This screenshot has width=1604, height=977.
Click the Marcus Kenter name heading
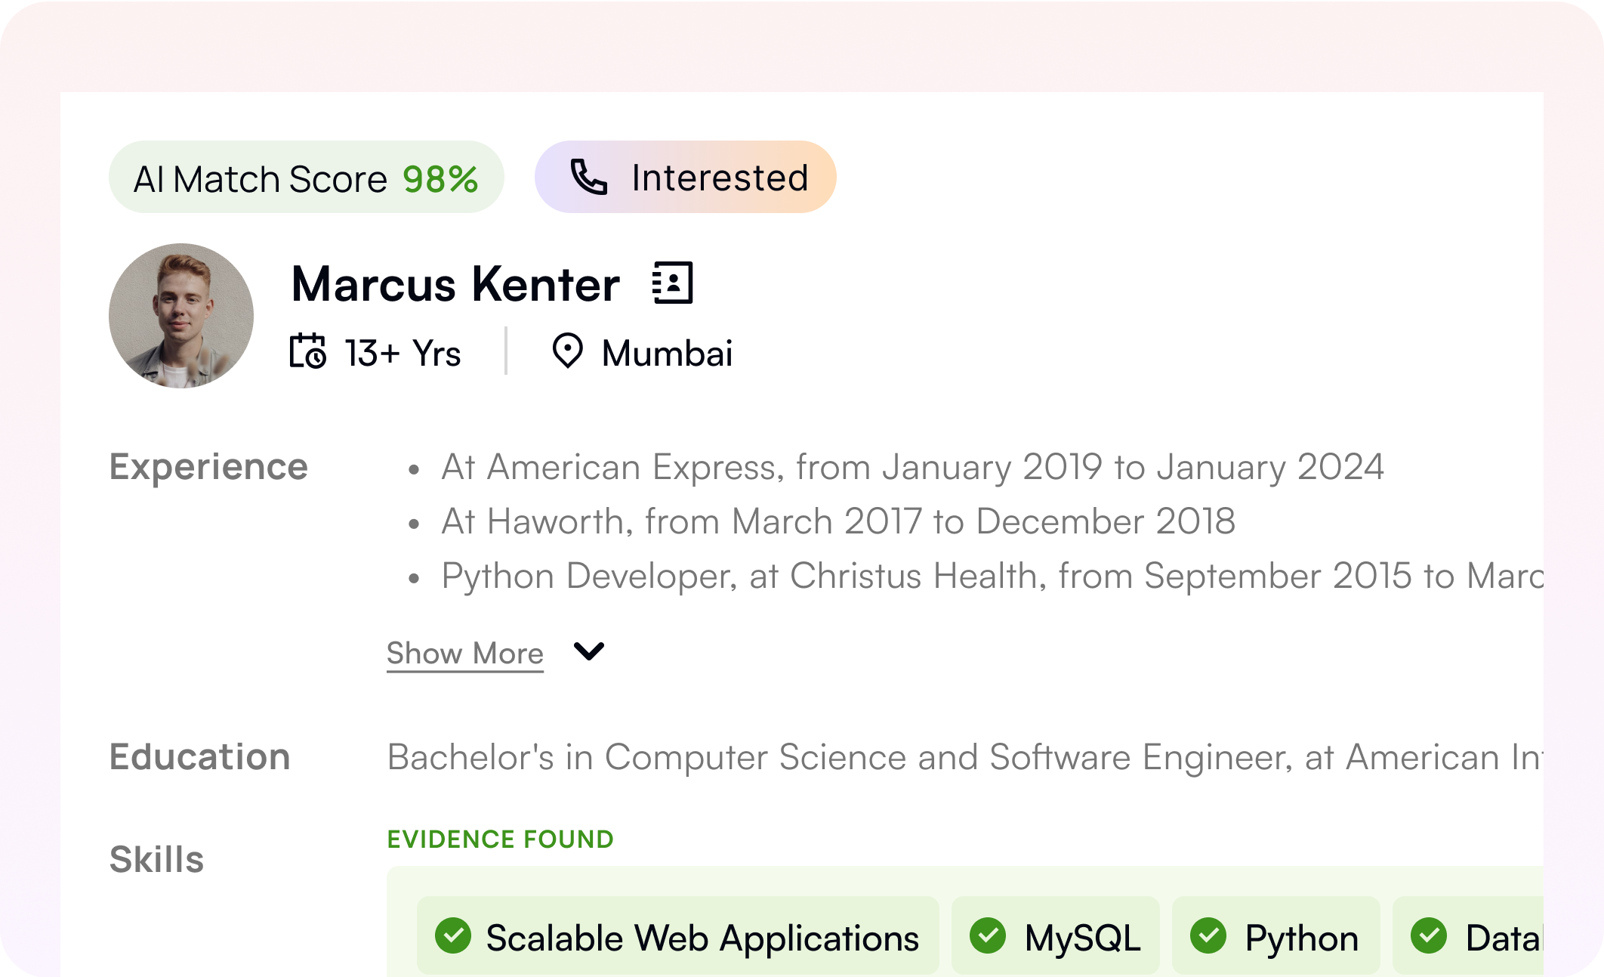click(455, 285)
